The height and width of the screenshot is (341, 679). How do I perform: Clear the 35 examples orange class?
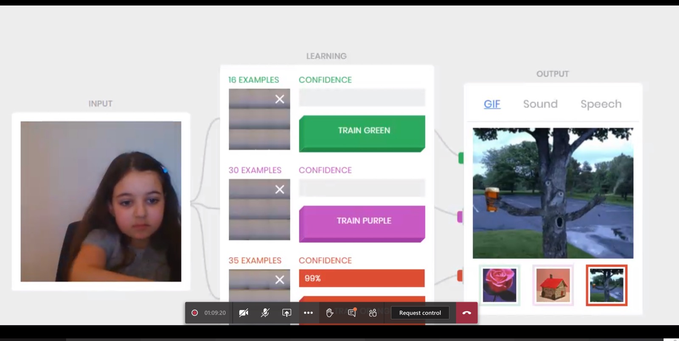pyautogui.click(x=280, y=280)
